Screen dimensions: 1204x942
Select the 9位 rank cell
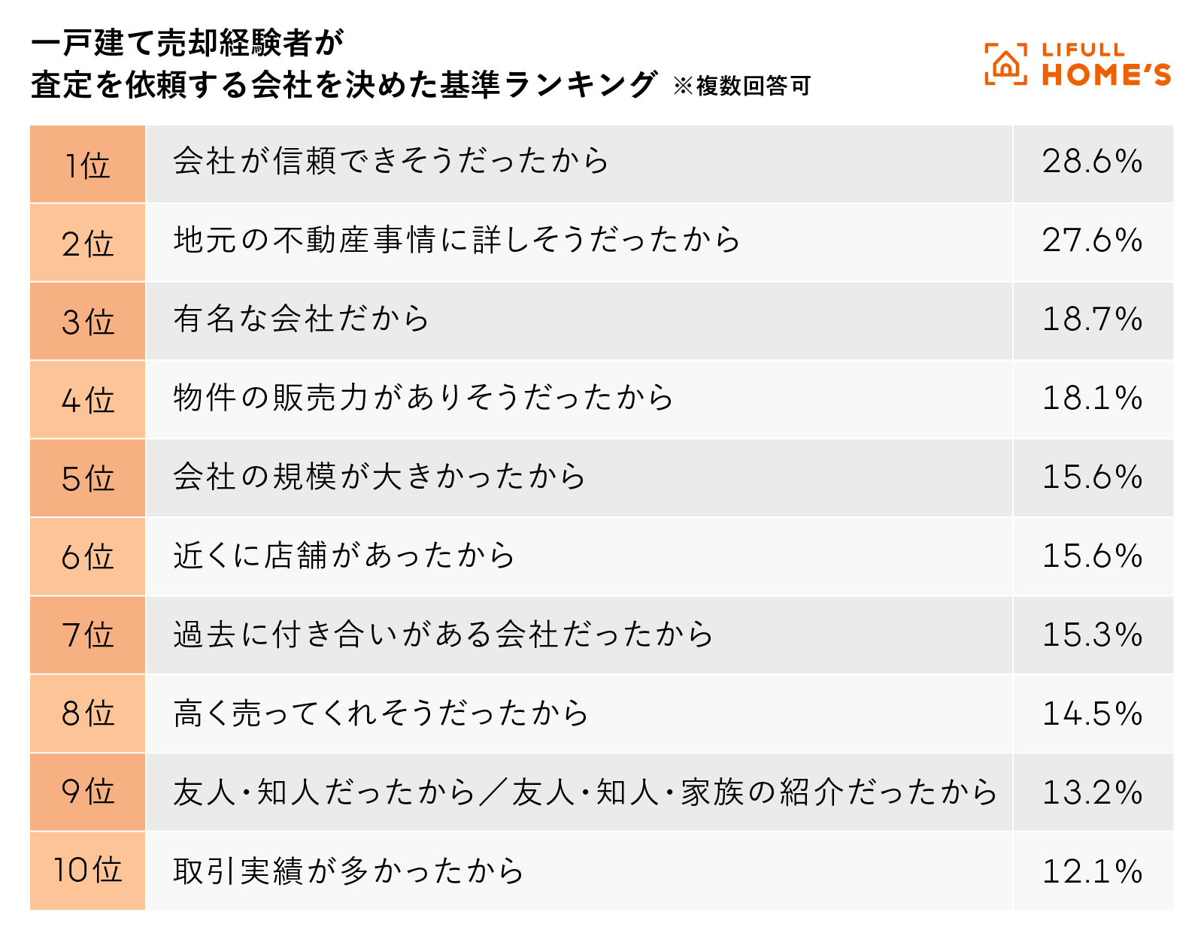click(87, 792)
